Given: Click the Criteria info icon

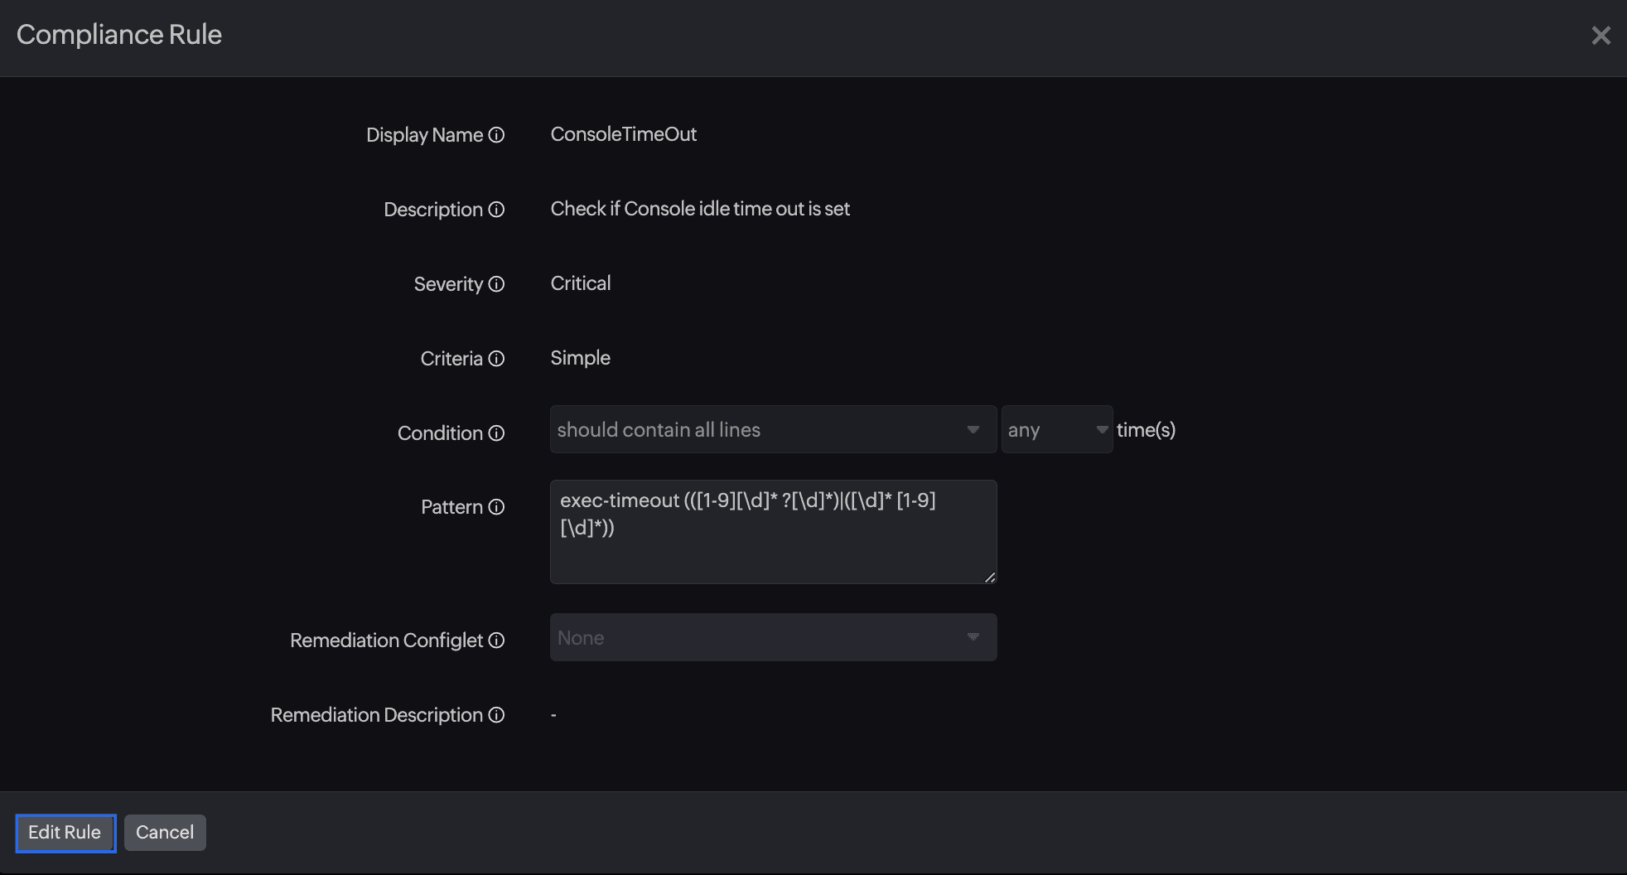Looking at the screenshot, I should [x=496, y=359].
